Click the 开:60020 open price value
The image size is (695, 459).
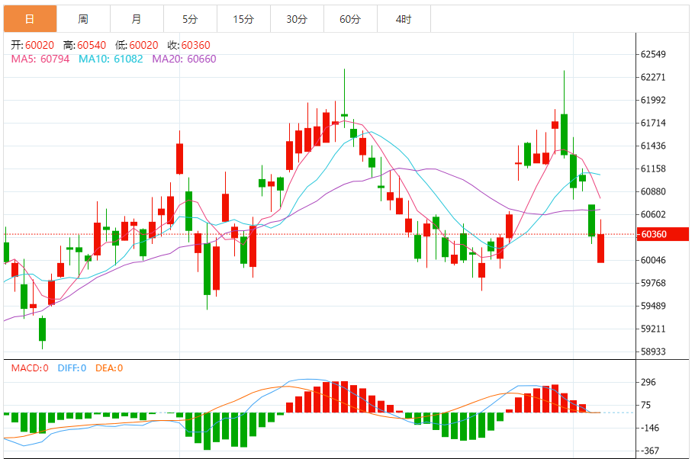click(32, 45)
